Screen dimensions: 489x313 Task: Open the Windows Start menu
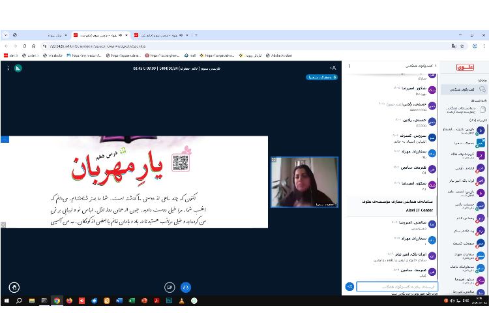point(7,301)
